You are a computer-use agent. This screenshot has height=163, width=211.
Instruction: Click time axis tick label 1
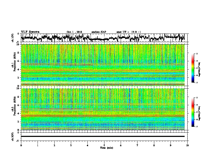pyautogui.click(x=38, y=145)
